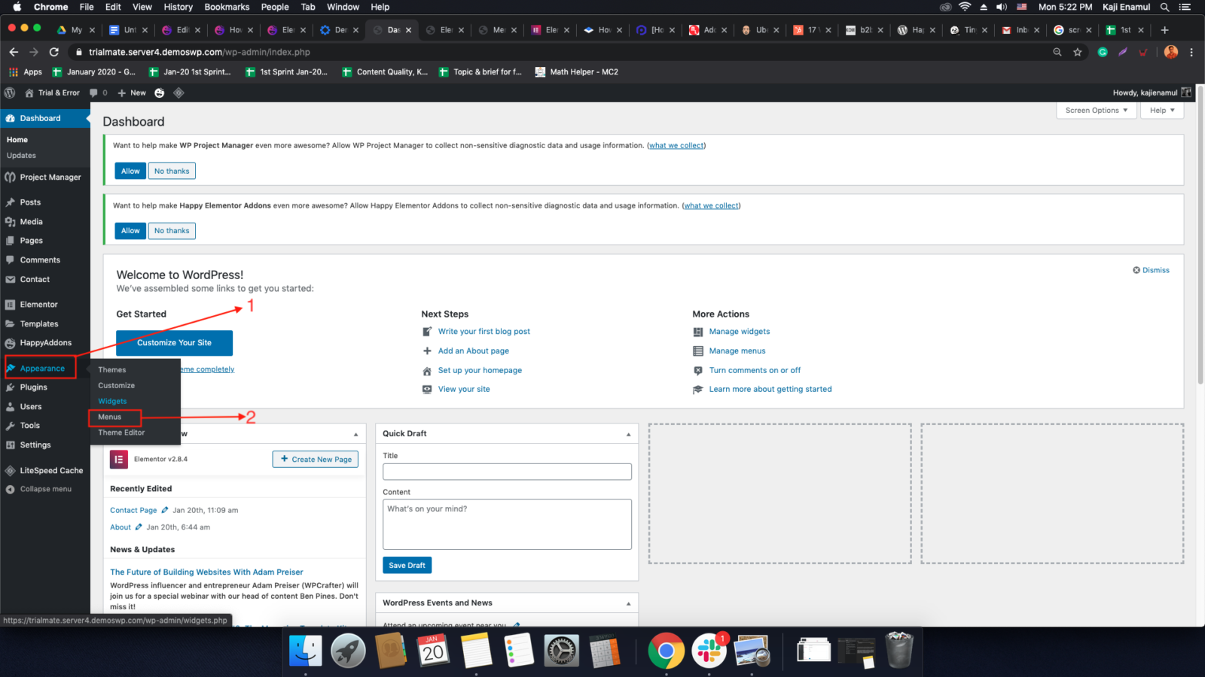The image size is (1205, 677).
Task: Open Math Helper - MC2 bookmark
Action: tap(577, 72)
